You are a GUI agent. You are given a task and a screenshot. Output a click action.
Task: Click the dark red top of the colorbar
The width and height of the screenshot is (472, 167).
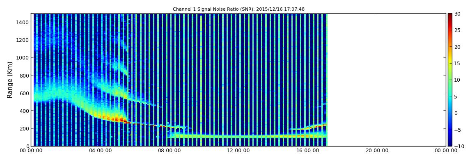coord(450,16)
